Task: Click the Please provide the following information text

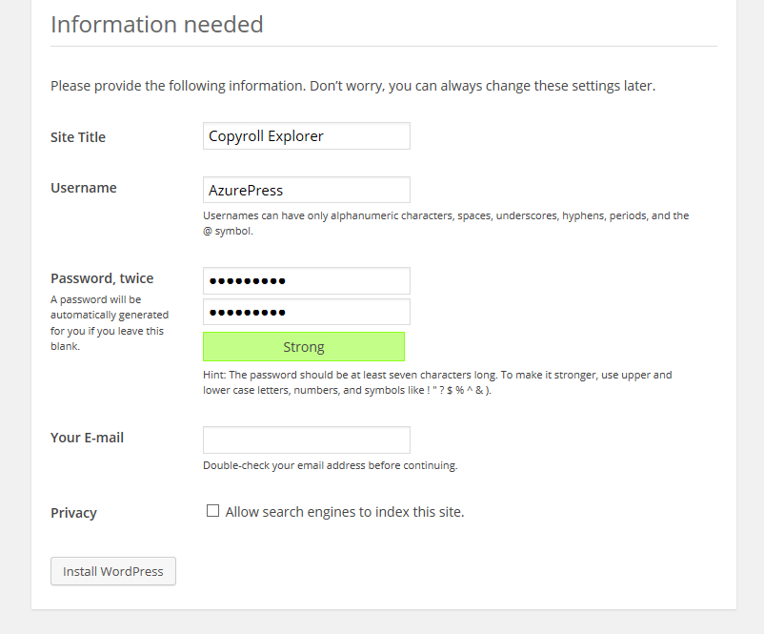Action: click(353, 86)
